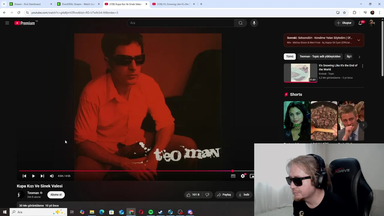
Task: Open Steam from the taskbar
Action: click(x=160, y=212)
